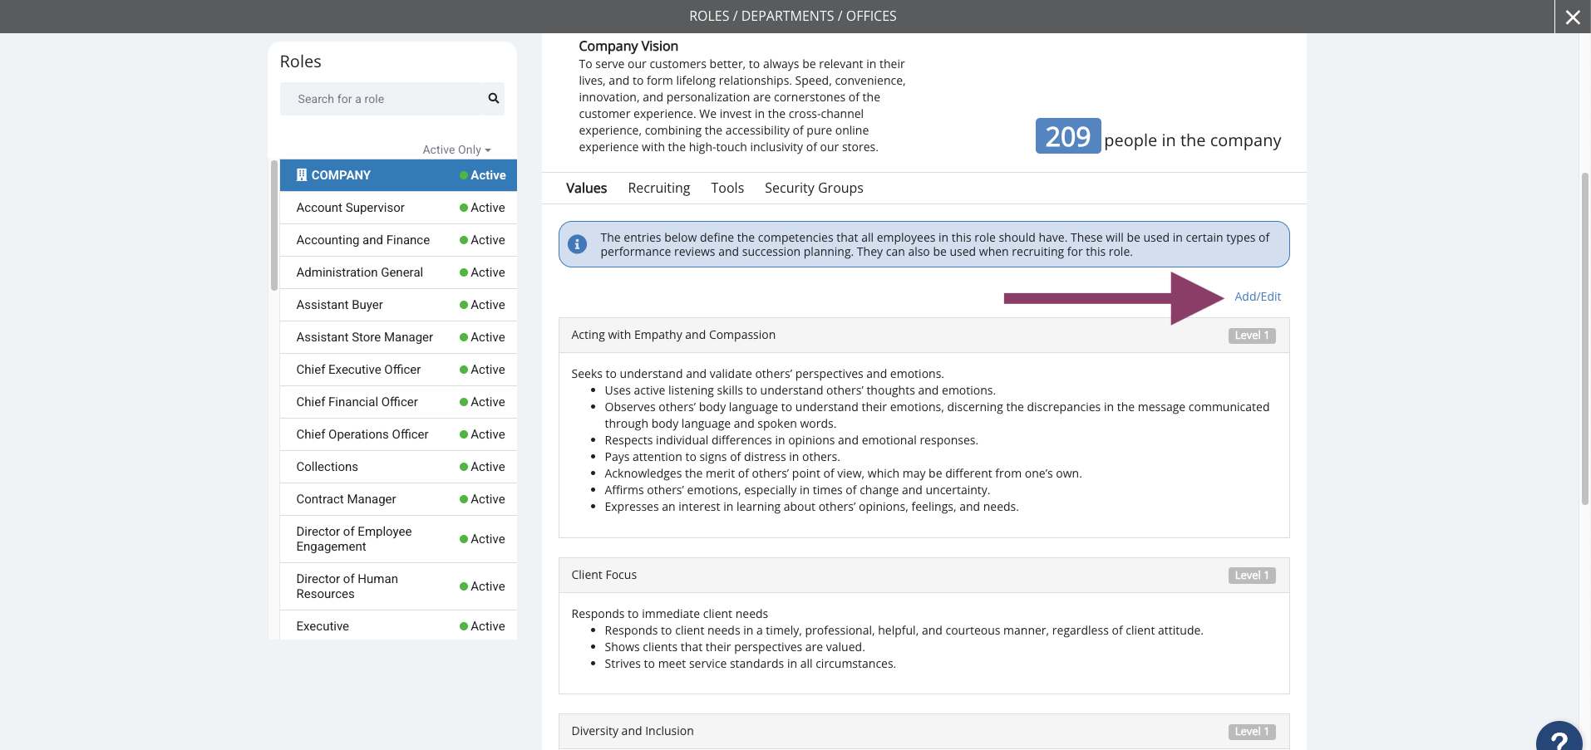Close the Roles / Departments / Offices dialog

pyautogui.click(x=1573, y=17)
